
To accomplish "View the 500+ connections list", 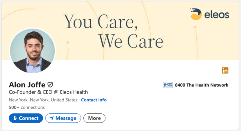I will pos(27,107).
